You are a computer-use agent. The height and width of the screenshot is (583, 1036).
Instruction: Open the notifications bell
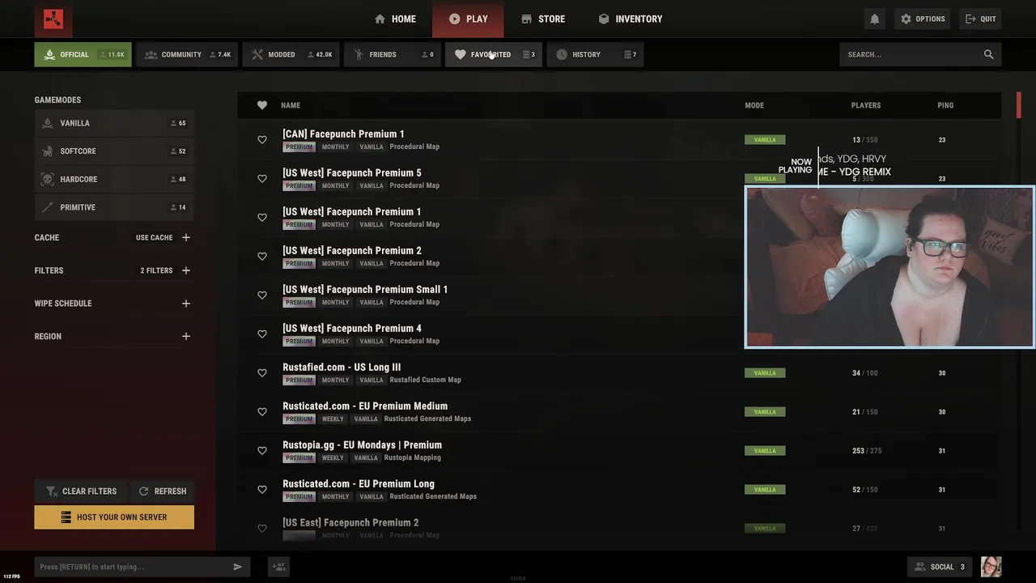[874, 19]
